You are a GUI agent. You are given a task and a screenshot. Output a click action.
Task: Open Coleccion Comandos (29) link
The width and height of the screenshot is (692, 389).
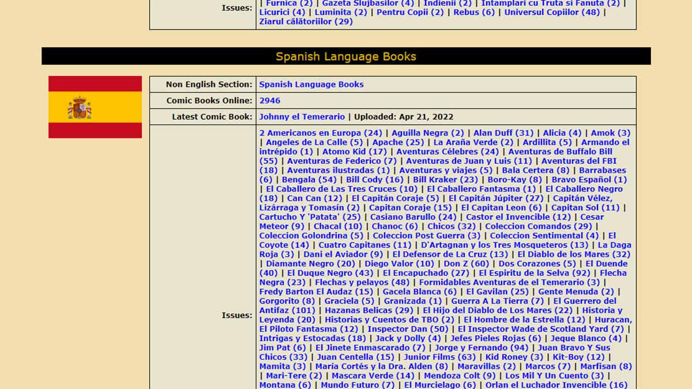pos(538,226)
